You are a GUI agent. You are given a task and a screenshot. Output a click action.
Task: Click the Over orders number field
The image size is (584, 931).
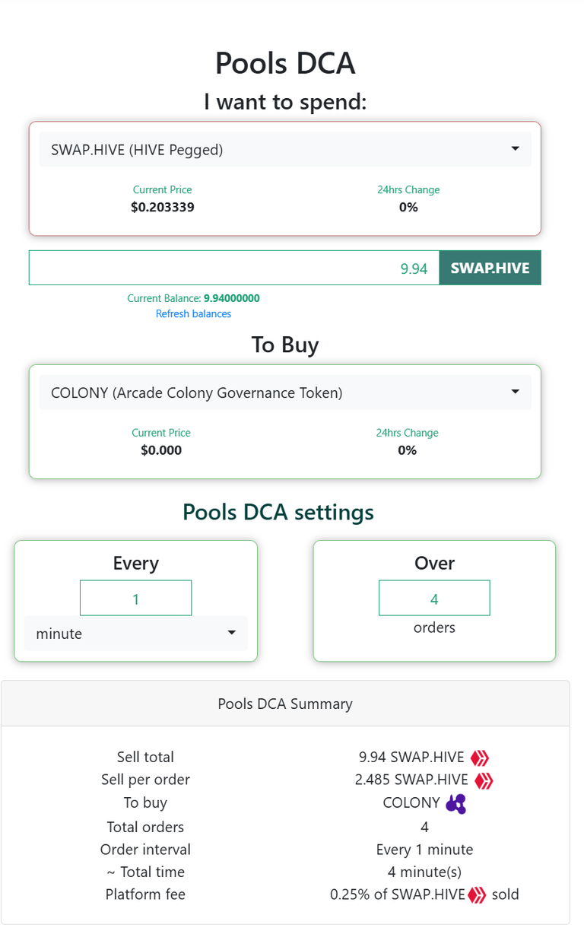click(434, 598)
